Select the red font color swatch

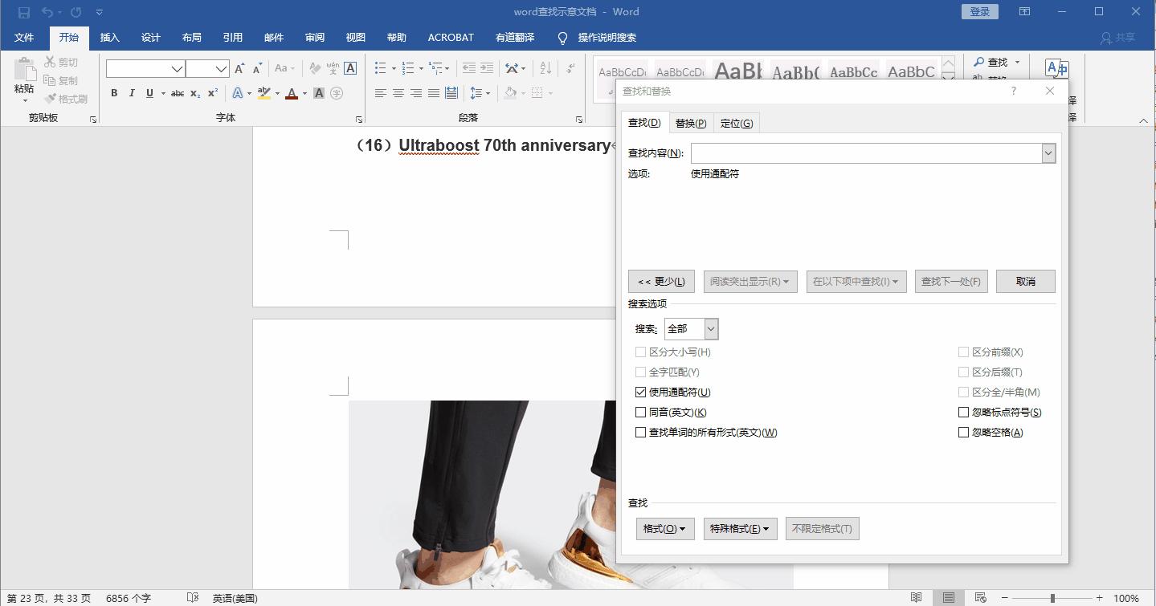pyautogui.click(x=290, y=93)
